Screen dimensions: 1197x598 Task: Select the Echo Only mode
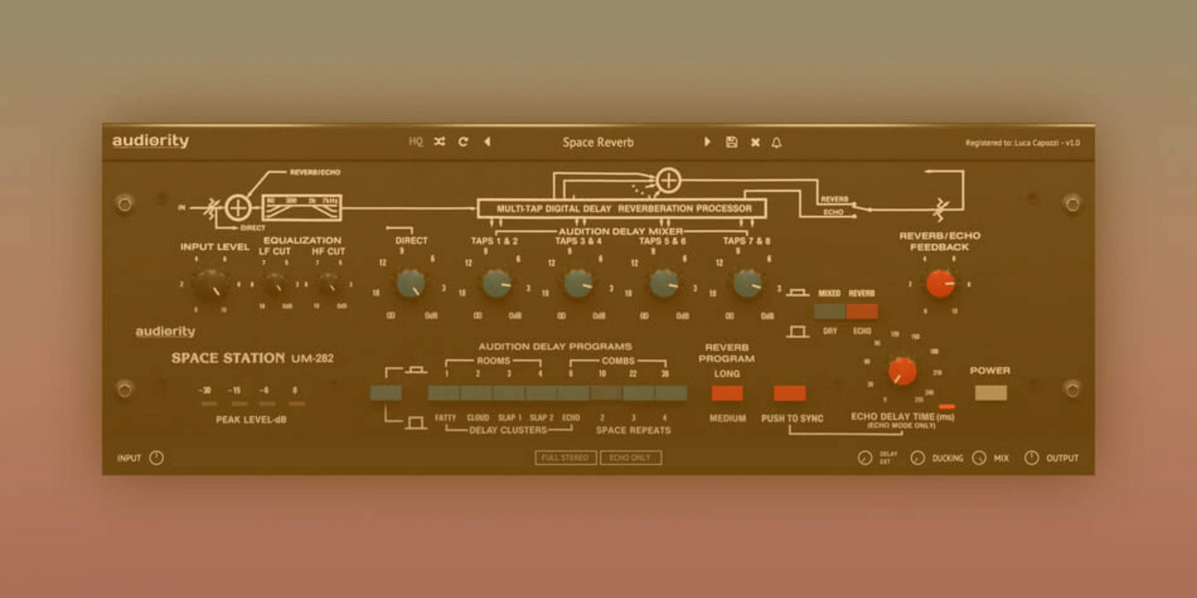coord(630,458)
